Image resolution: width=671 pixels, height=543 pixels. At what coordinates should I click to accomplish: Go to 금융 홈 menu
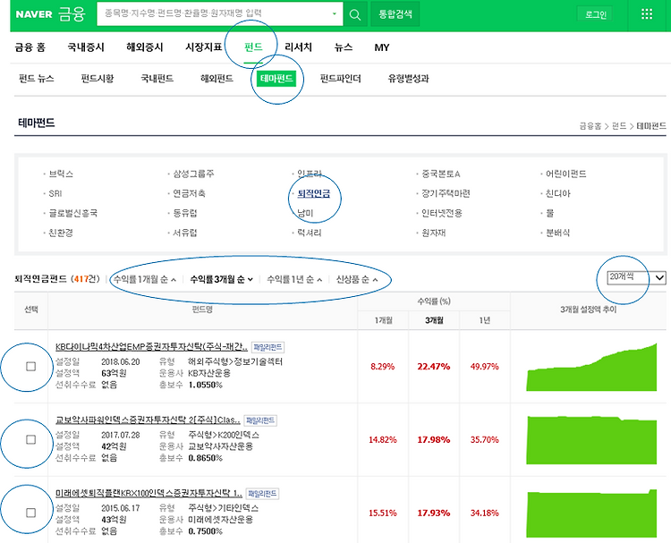tap(30, 47)
